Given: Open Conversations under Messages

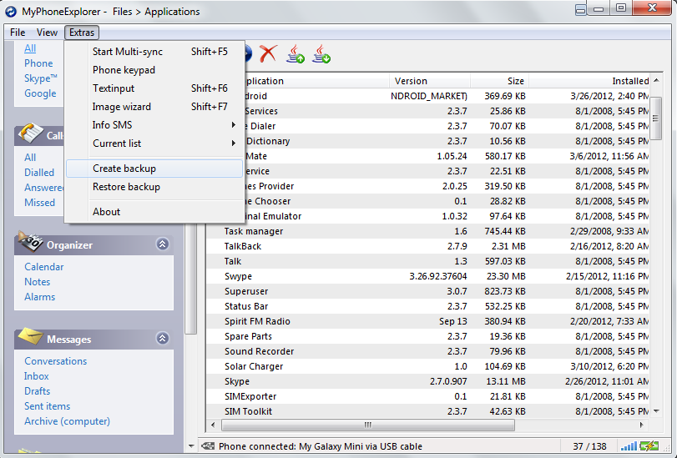Looking at the screenshot, I should 56,361.
